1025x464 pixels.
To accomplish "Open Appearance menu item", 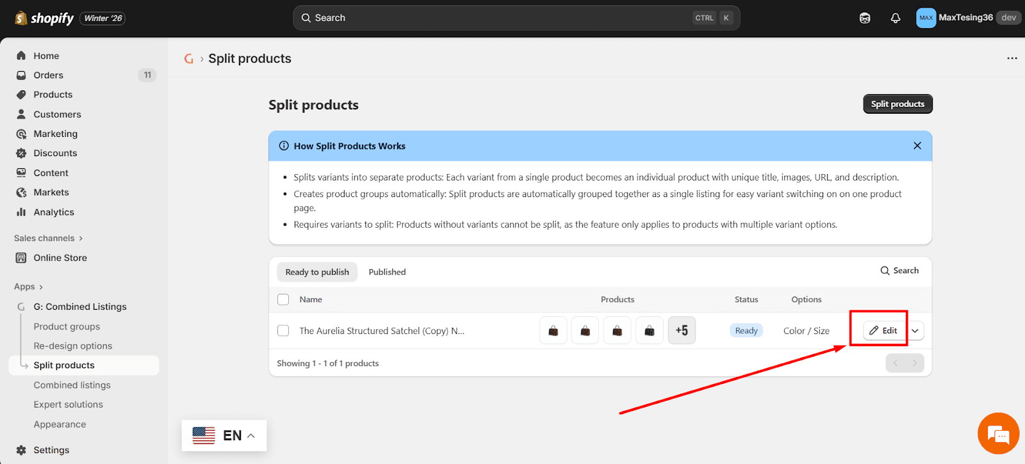I will 60,424.
